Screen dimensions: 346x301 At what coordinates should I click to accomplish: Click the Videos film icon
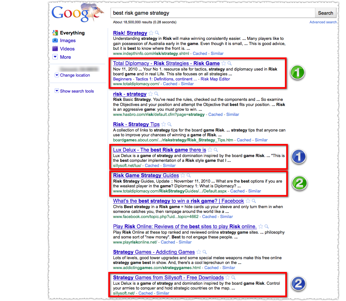(55, 49)
